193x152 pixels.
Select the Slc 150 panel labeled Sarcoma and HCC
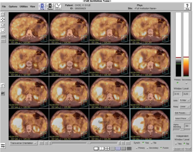[109, 124]
